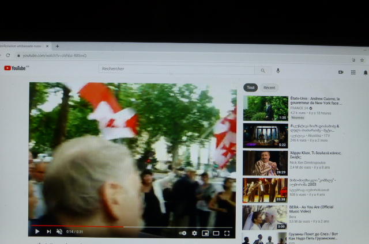Toggle the autoplay switch in the player
This screenshot has width=369, height=244.
click(183, 233)
